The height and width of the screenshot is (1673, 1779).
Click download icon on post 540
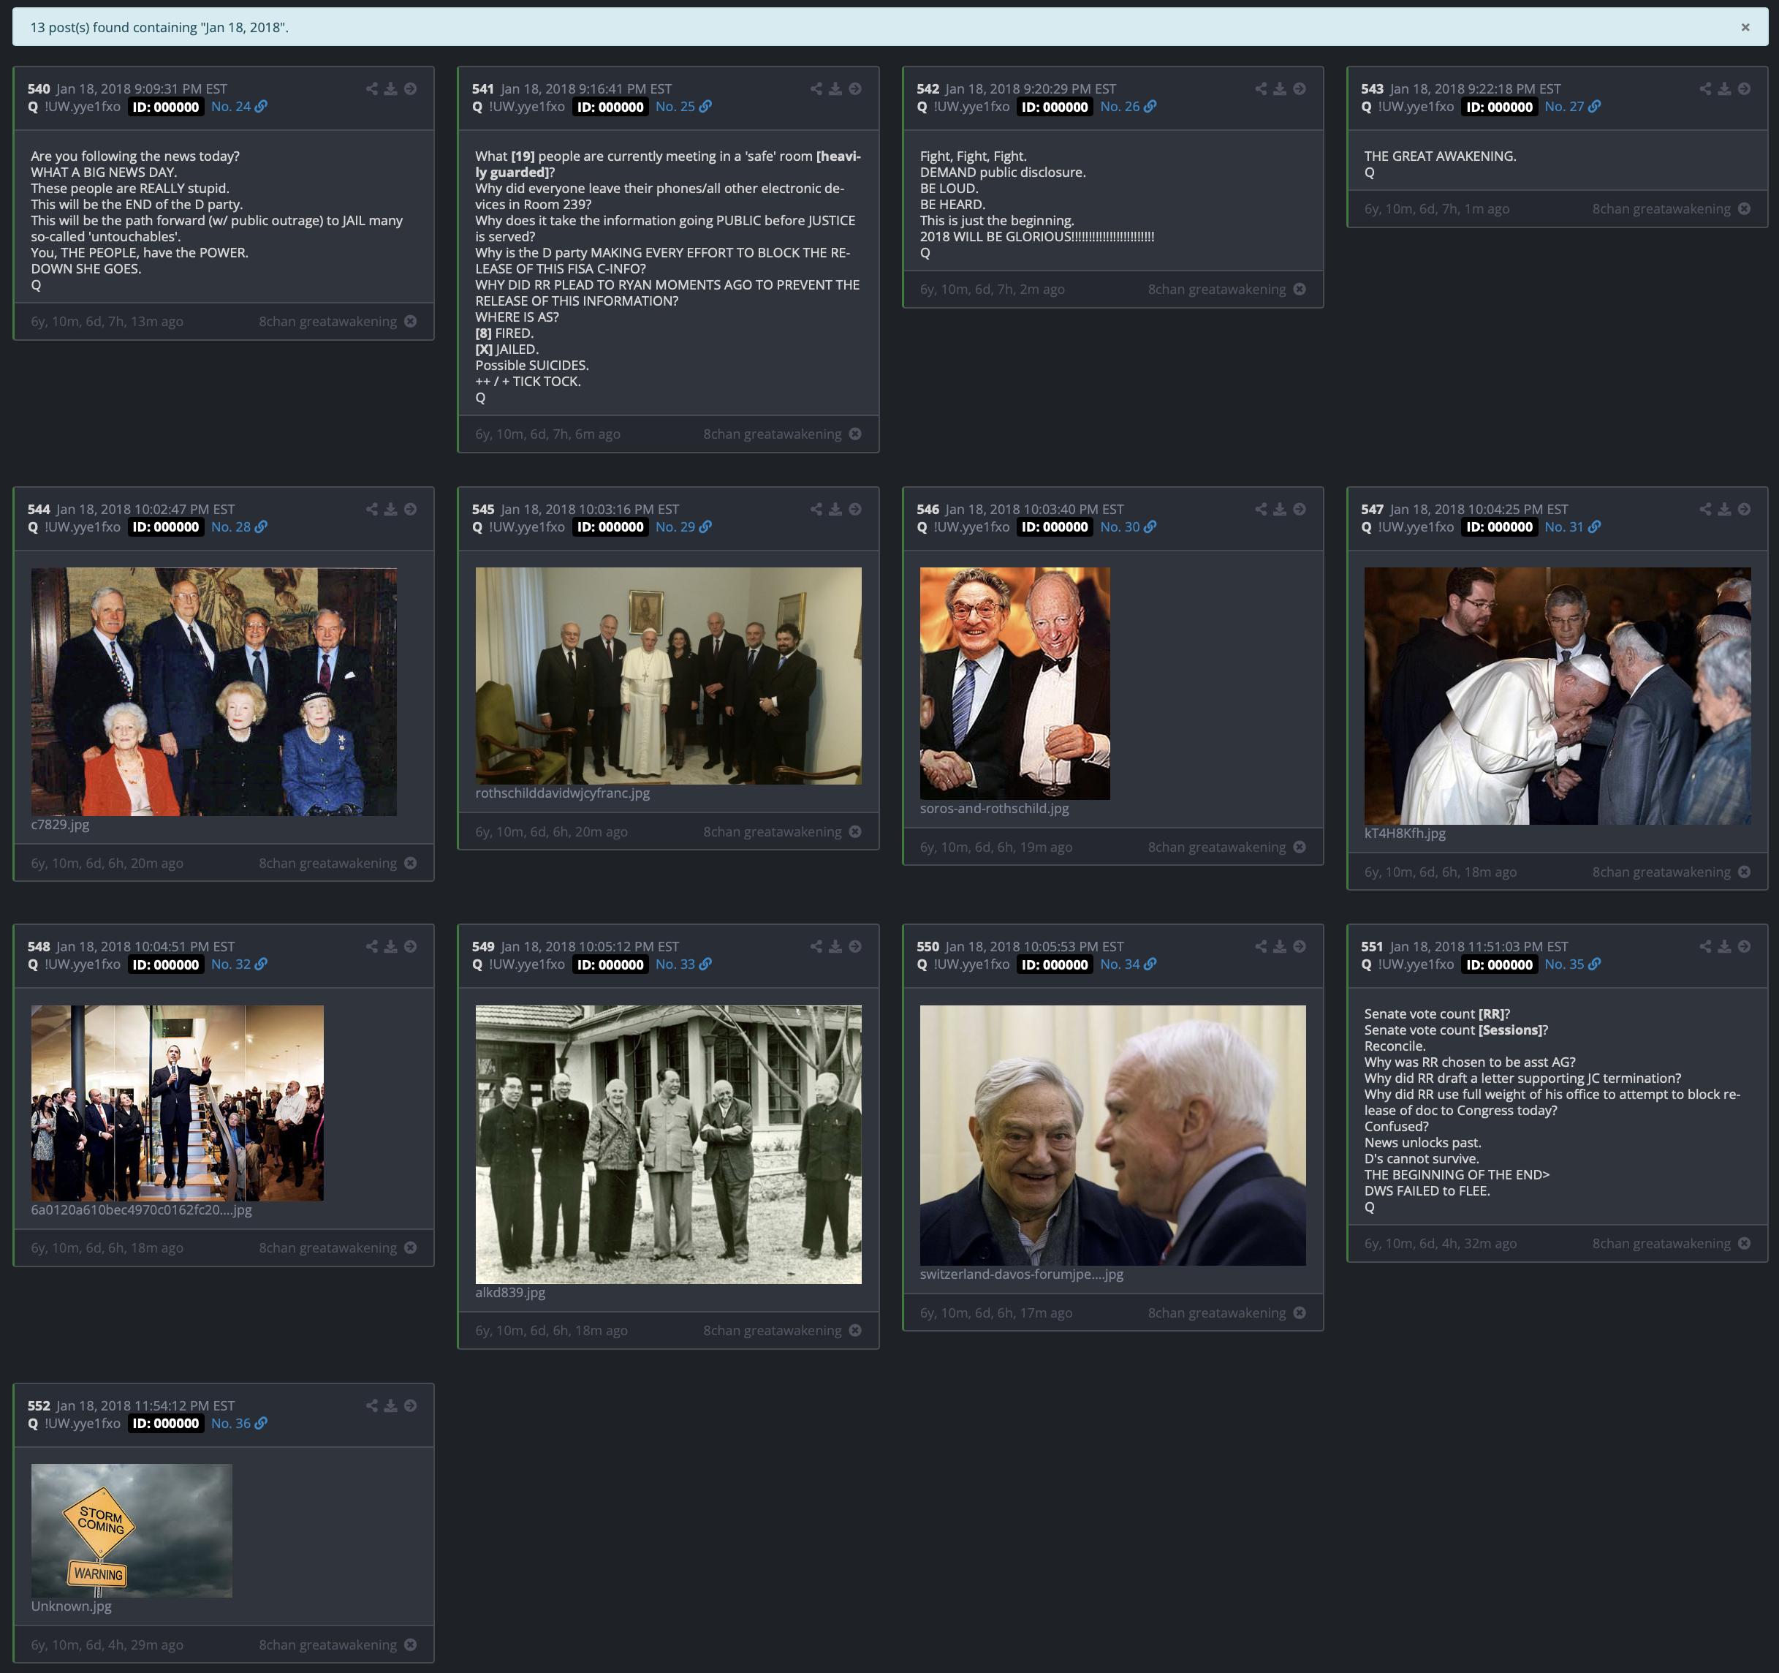pyautogui.click(x=390, y=88)
